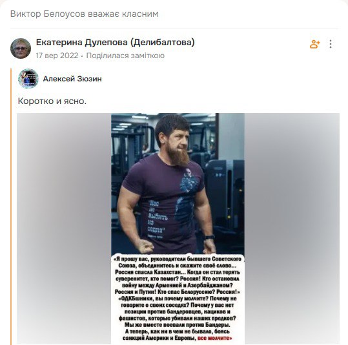Click the red "все молчите" words
348x345 pixels.
(214, 338)
